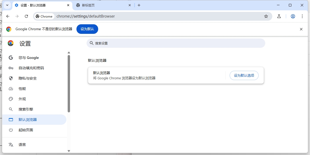Screen dimensions: 310x155
Task: Click the profile avatar icon
Action: pyautogui.click(x=293, y=16)
